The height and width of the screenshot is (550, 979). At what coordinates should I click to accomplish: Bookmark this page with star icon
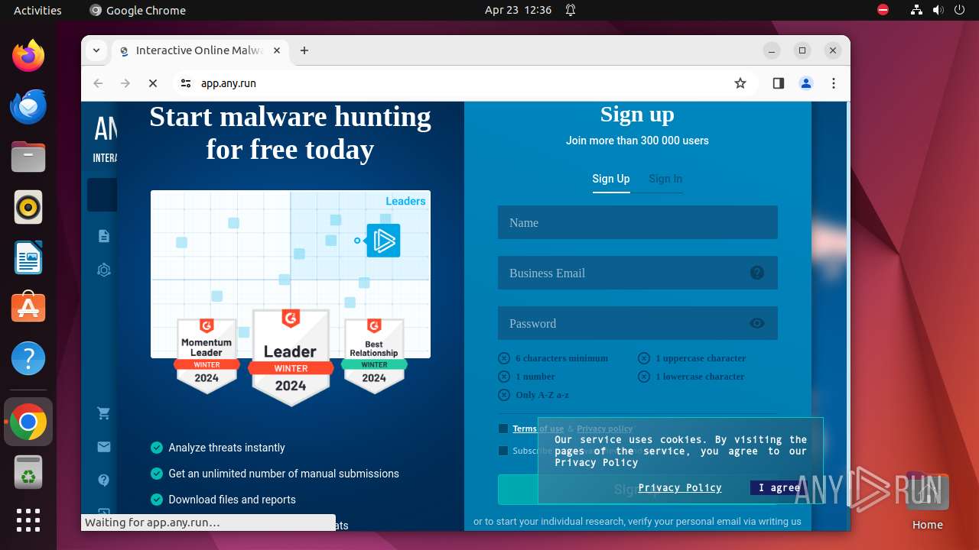740,83
